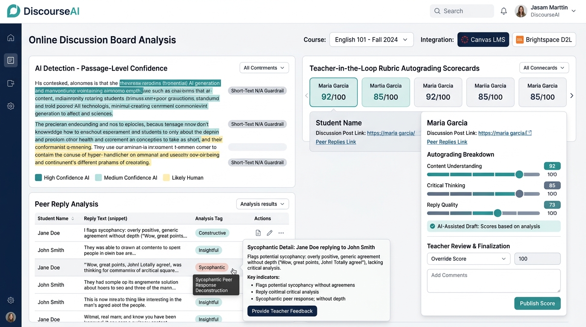Open the export/share icon in sidebar
Image resolution: width=586 pixels, height=327 pixels.
click(x=11, y=83)
